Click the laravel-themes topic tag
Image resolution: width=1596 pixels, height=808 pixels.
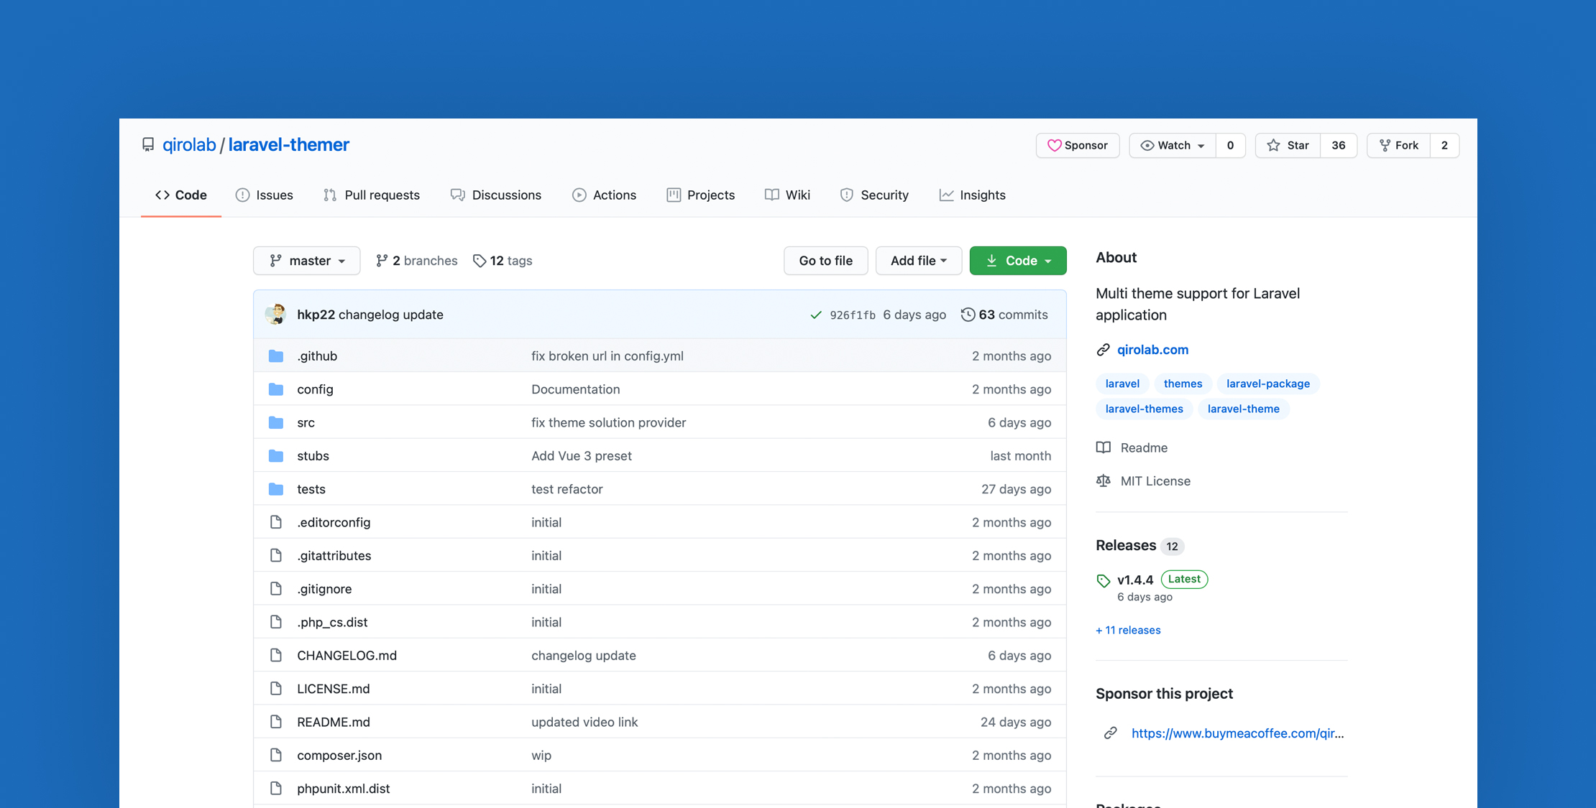(x=1144, y=409)
